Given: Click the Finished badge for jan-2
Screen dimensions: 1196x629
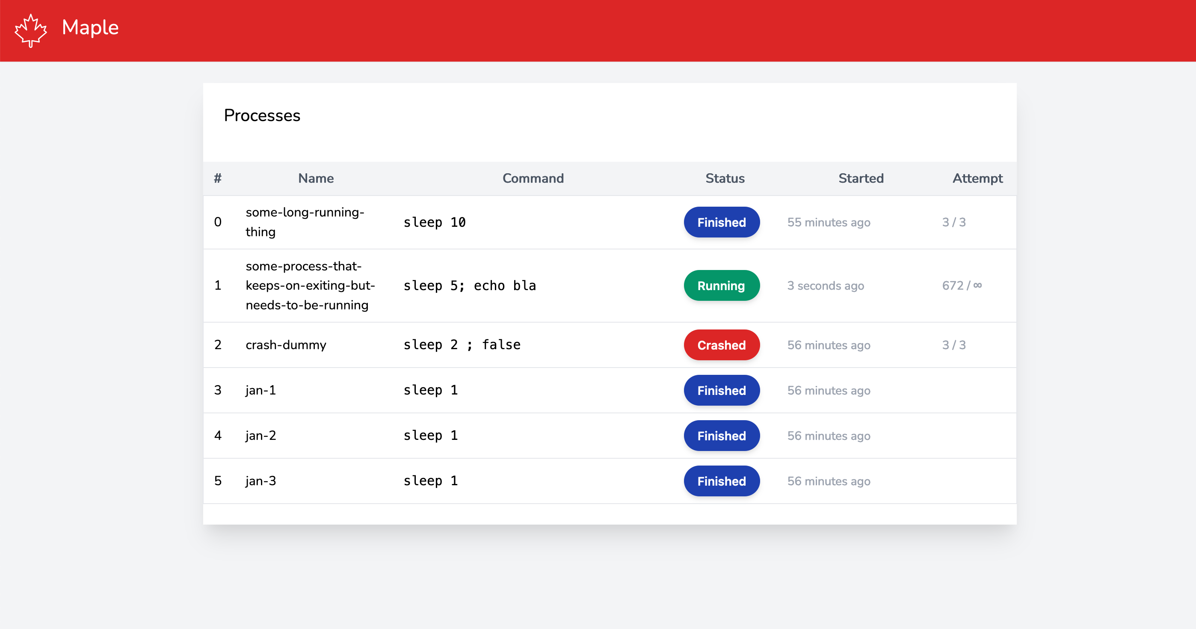Looking at the screenshot, I should 721,435.
